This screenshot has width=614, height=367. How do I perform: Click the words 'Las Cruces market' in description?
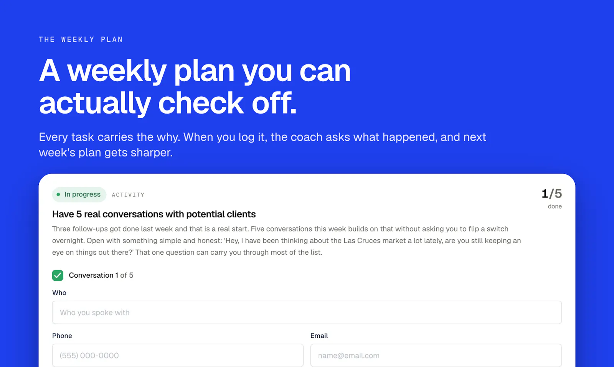(375, 240)
